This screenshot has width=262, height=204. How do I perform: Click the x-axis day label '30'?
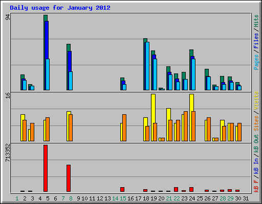(238, 198)
